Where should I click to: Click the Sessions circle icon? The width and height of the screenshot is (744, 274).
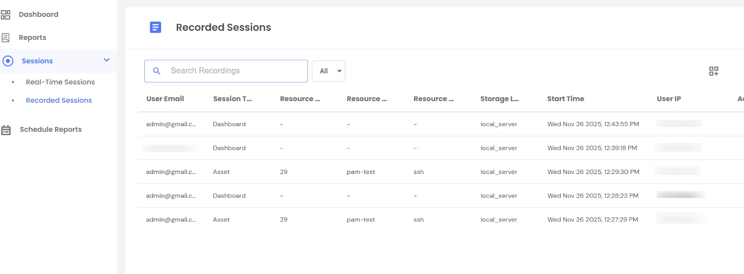[8, 61]
